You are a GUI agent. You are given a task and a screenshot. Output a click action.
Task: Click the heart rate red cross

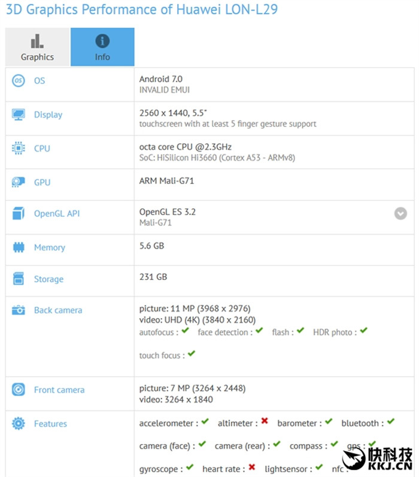[252, 467]
